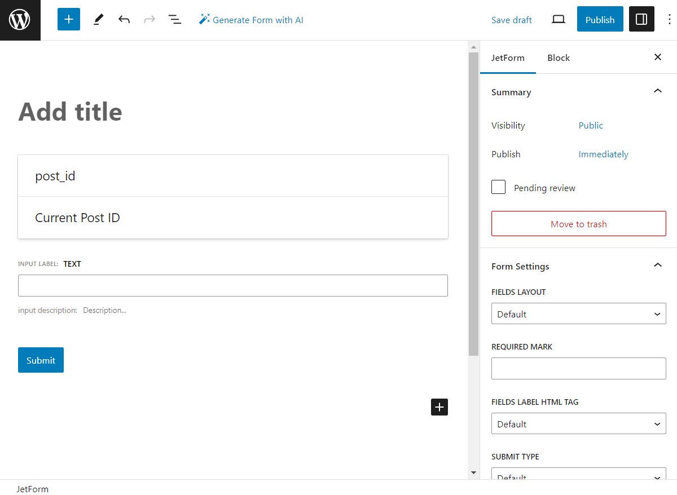Viewport: 677px width, 495px height.
Task: Open the Fields Label HTML Tag dropdown
Action: [x=578, y=423]
